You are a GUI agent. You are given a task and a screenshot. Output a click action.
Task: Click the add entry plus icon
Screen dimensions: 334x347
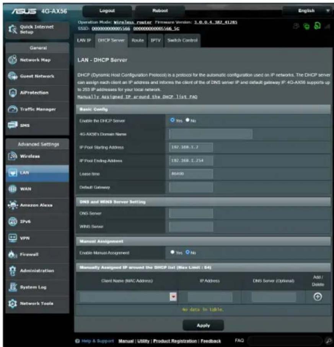point(318,297)
